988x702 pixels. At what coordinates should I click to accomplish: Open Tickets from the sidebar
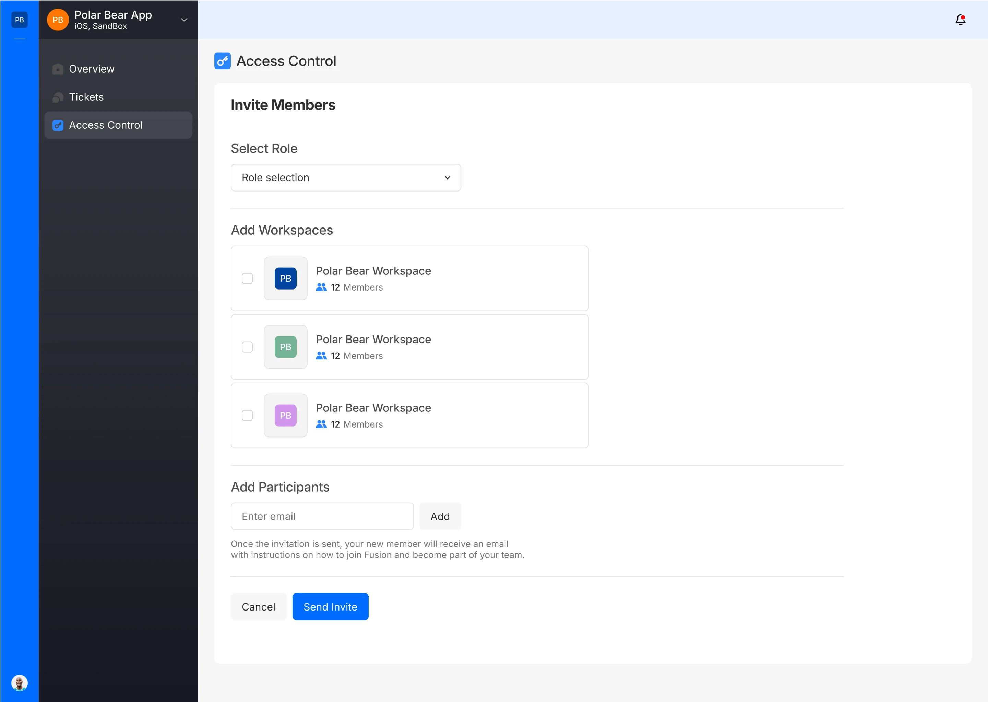pyautogui.click(x=86, y=97)
